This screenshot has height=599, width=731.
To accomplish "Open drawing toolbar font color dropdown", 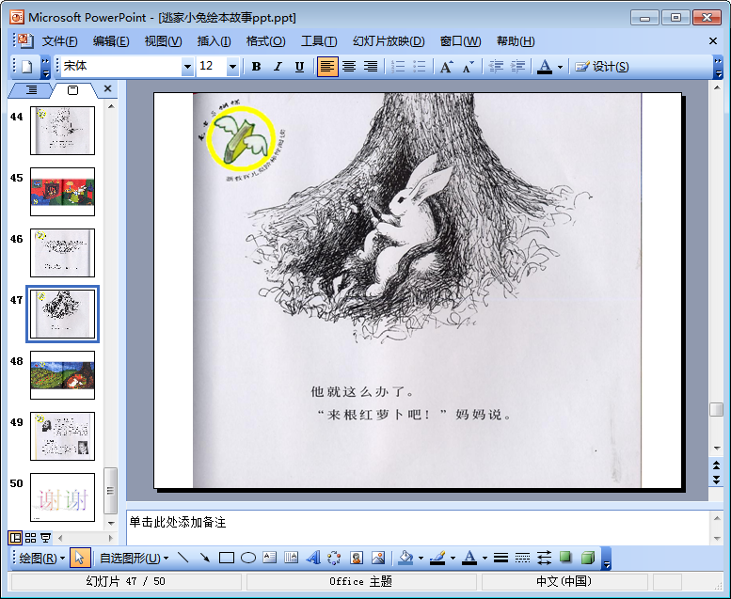I will point(485,558).
